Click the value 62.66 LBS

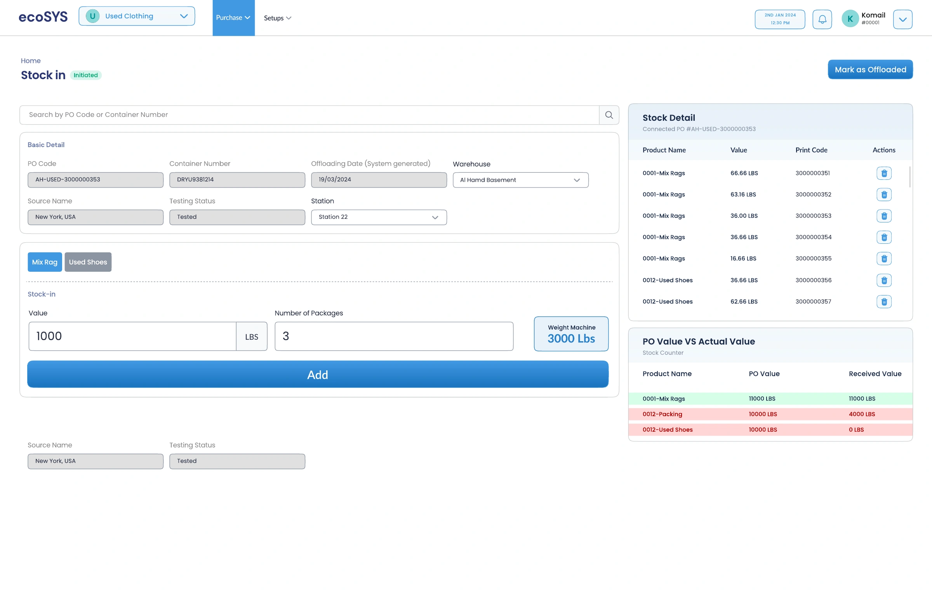coord(744,302)
